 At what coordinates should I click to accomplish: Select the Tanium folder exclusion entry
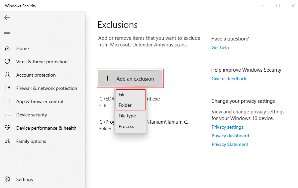[145, 125]
